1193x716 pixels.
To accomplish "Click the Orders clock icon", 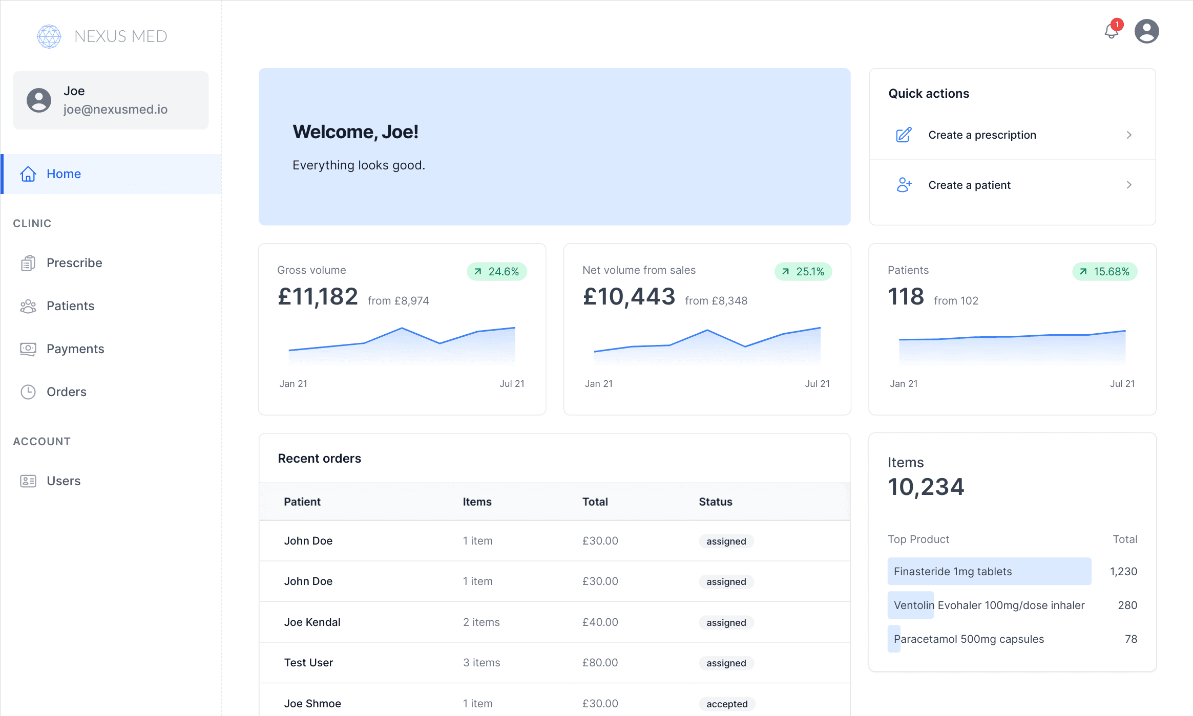I will click(x=28, y=392).
